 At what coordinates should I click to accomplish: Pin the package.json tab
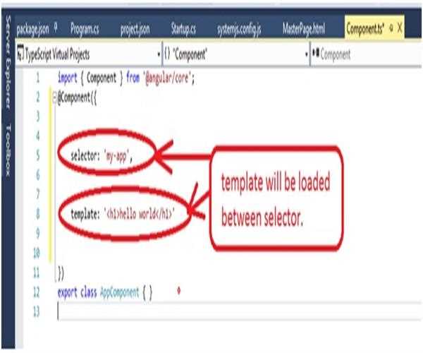[54, 28]
